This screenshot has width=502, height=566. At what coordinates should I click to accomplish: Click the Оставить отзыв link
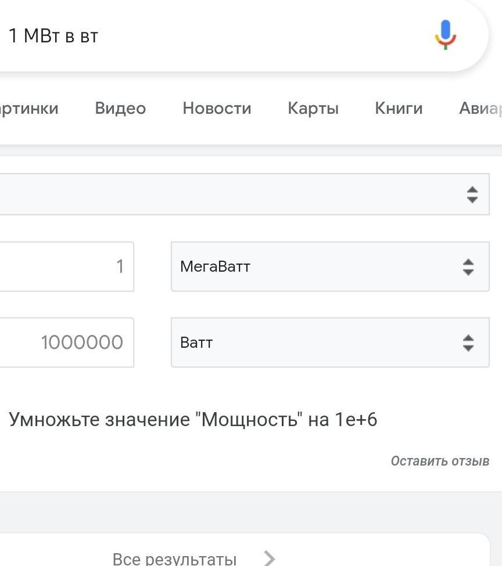tap(440, 461)
